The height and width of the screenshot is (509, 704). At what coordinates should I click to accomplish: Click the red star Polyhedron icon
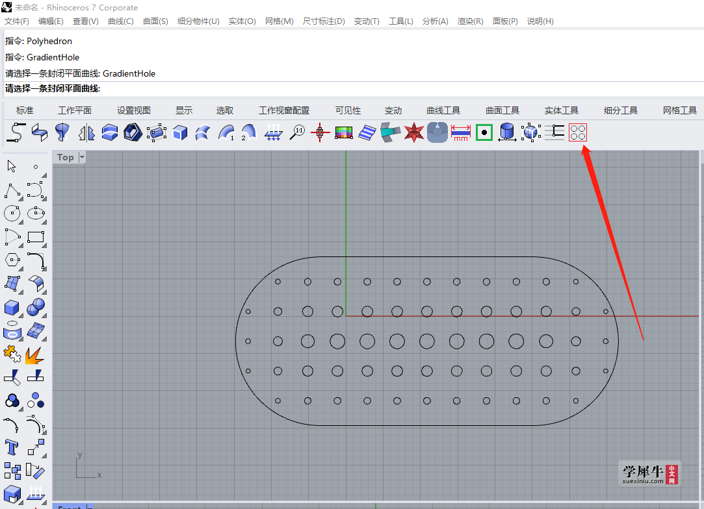point(414,132)
